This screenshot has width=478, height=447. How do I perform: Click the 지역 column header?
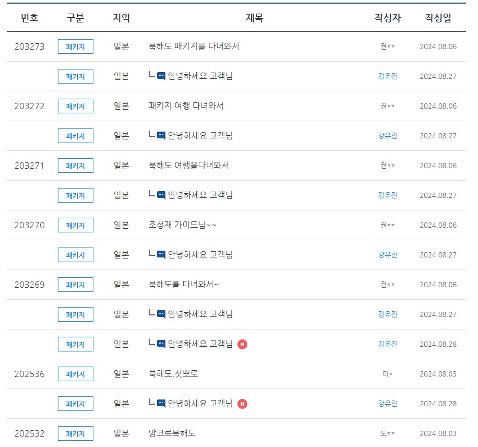click(122, 18)
